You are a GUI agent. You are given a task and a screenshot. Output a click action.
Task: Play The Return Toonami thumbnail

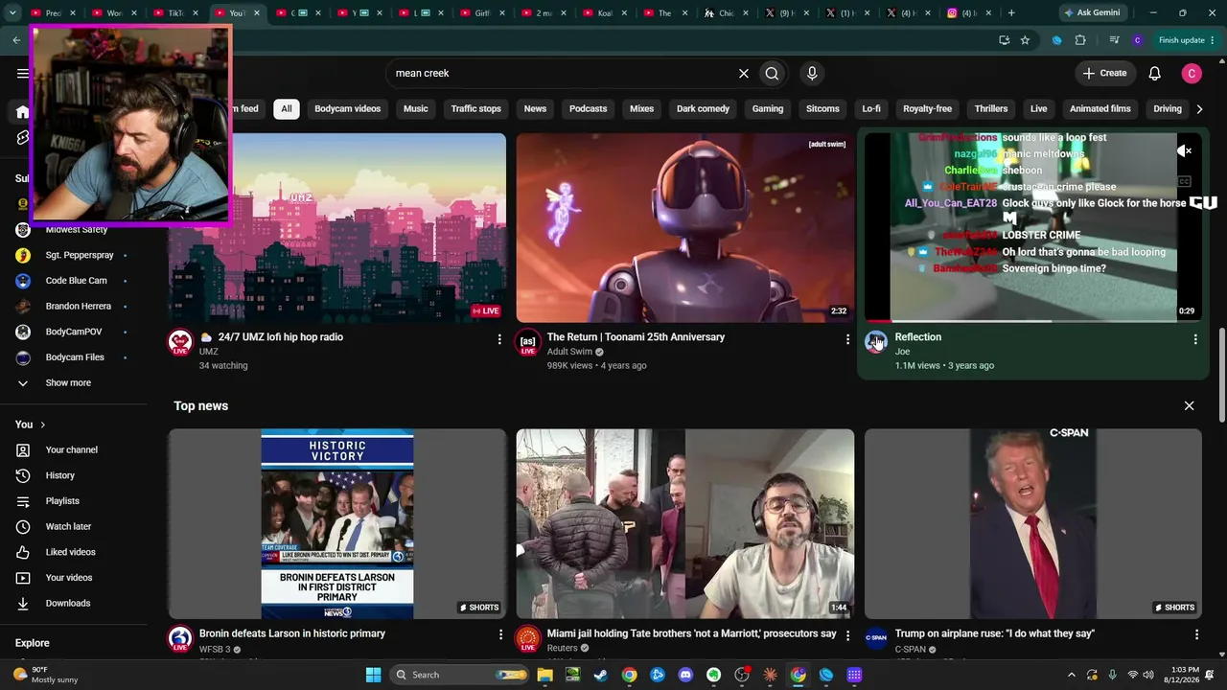tap(685, 228)
